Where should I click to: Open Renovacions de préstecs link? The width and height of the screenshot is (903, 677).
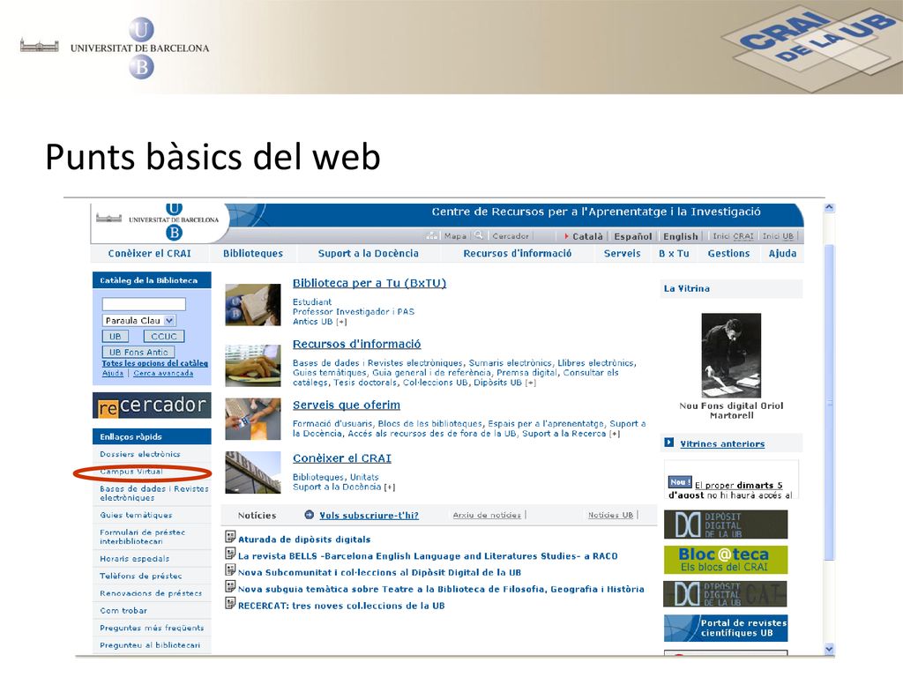151,593
